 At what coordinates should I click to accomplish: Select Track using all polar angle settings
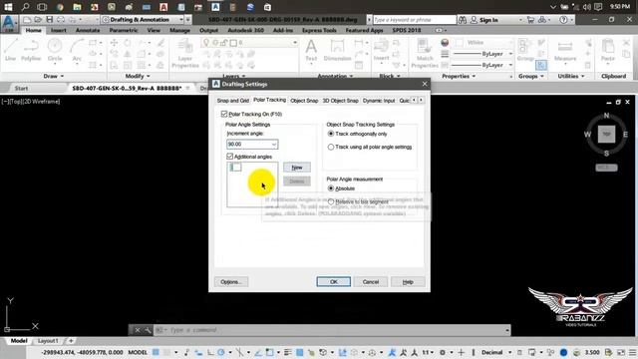pyautogui.click(x=331, y=147)
